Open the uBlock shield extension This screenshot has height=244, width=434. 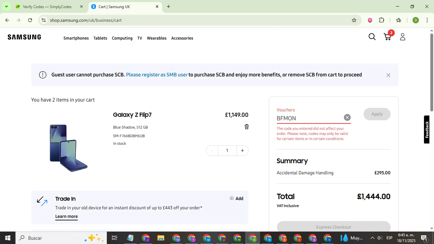(370, 20)
